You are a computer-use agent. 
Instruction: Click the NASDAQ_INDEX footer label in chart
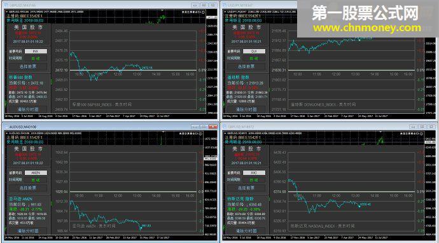pyautogui.click(x=323, y=226)
